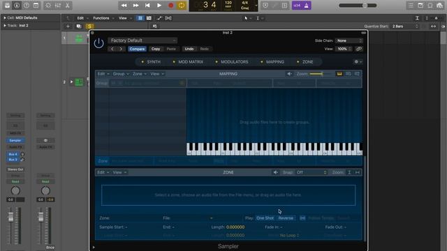447x251 pixels.
Task: Toggle the Mapping pane preview speaker icon
Action: [x=289, y=74]
